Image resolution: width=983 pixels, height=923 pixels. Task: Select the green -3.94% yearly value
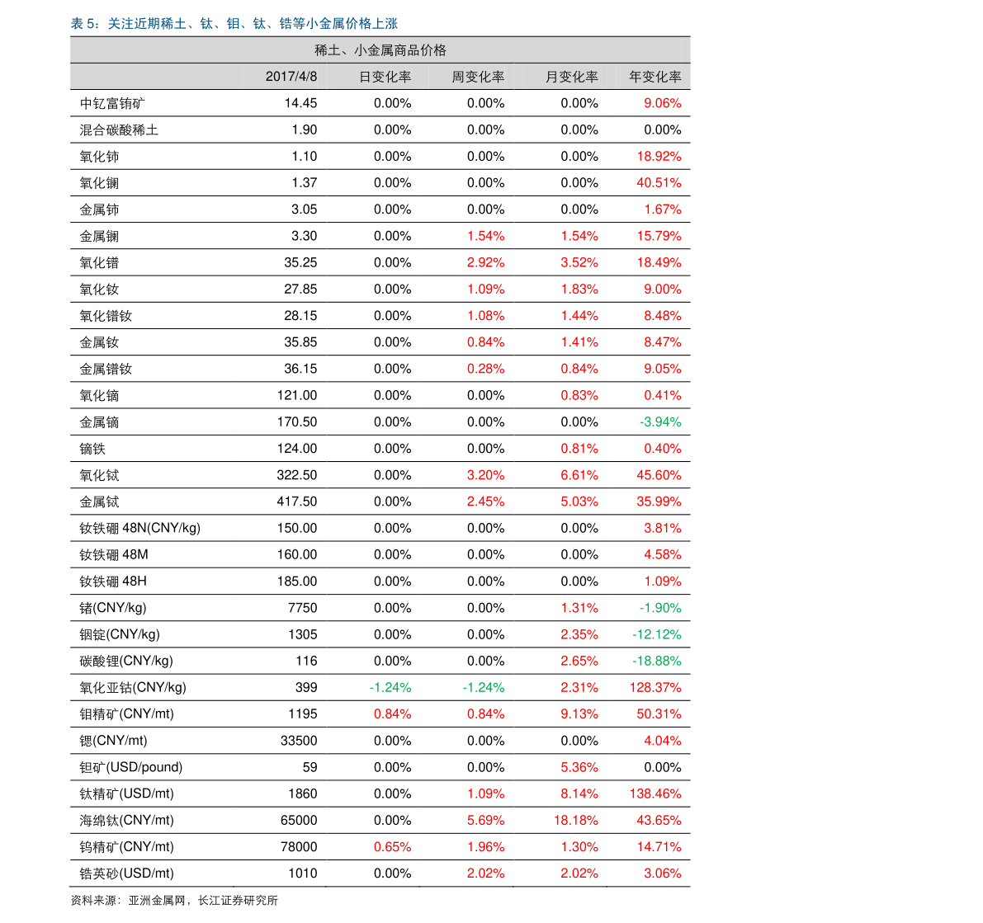[659, 422]
